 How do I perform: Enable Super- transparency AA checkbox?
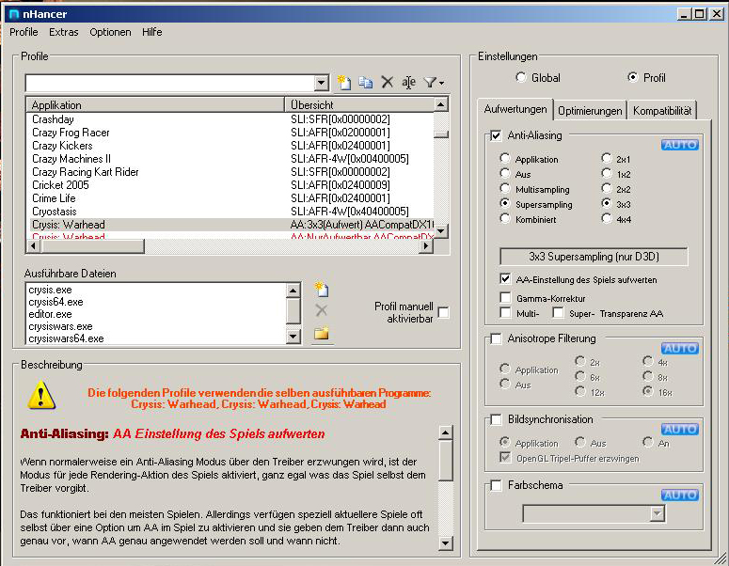pyautogui.click(x=558, y=313)
